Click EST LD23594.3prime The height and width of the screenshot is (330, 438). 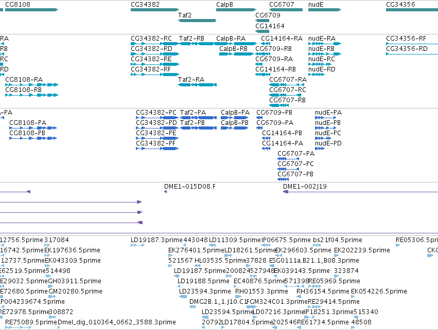coord(205,292)
